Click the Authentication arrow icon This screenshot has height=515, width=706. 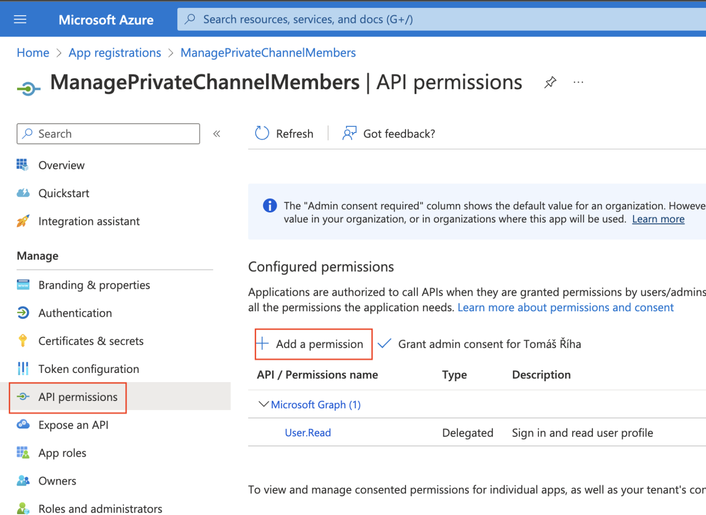(23, 313)
